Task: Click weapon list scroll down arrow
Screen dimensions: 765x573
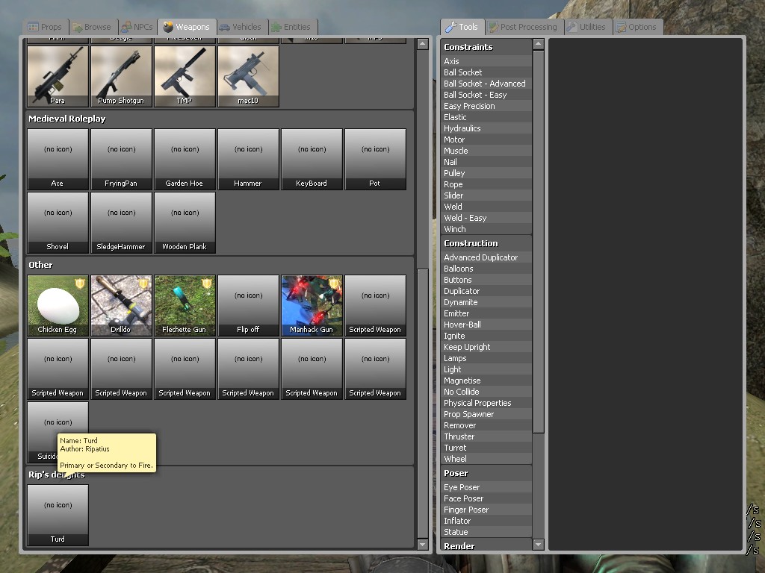Action: [423, 544]
